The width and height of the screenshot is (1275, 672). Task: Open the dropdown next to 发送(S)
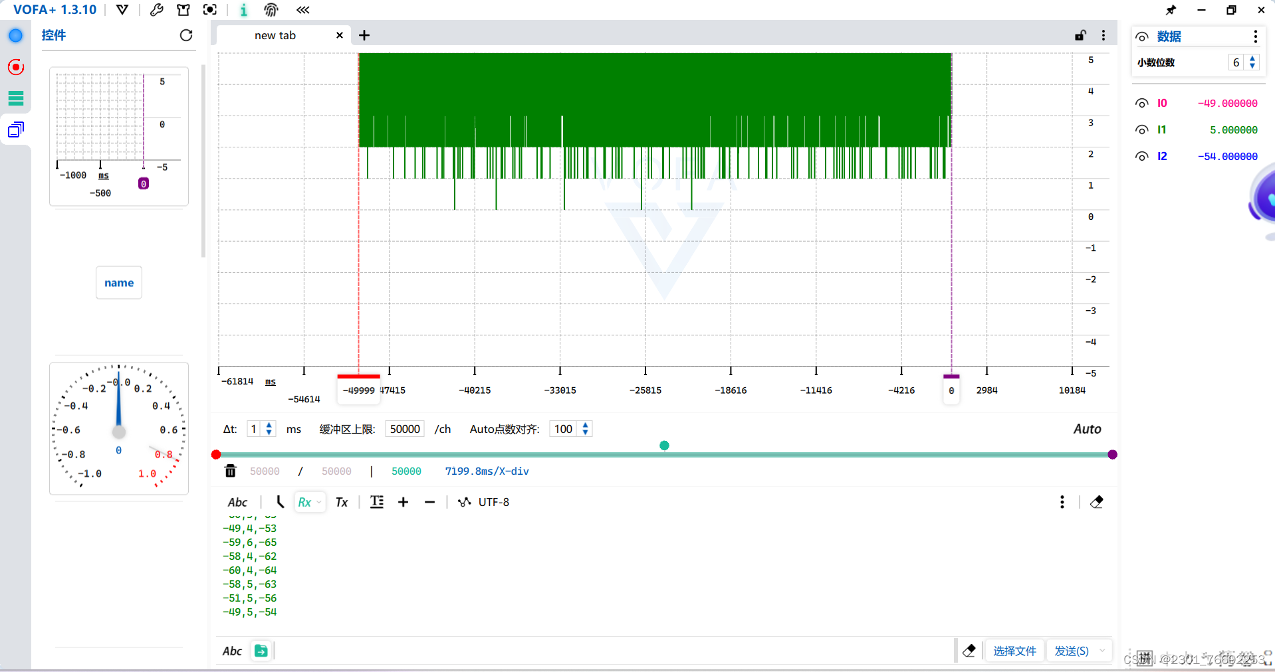tap(1103, 651)
